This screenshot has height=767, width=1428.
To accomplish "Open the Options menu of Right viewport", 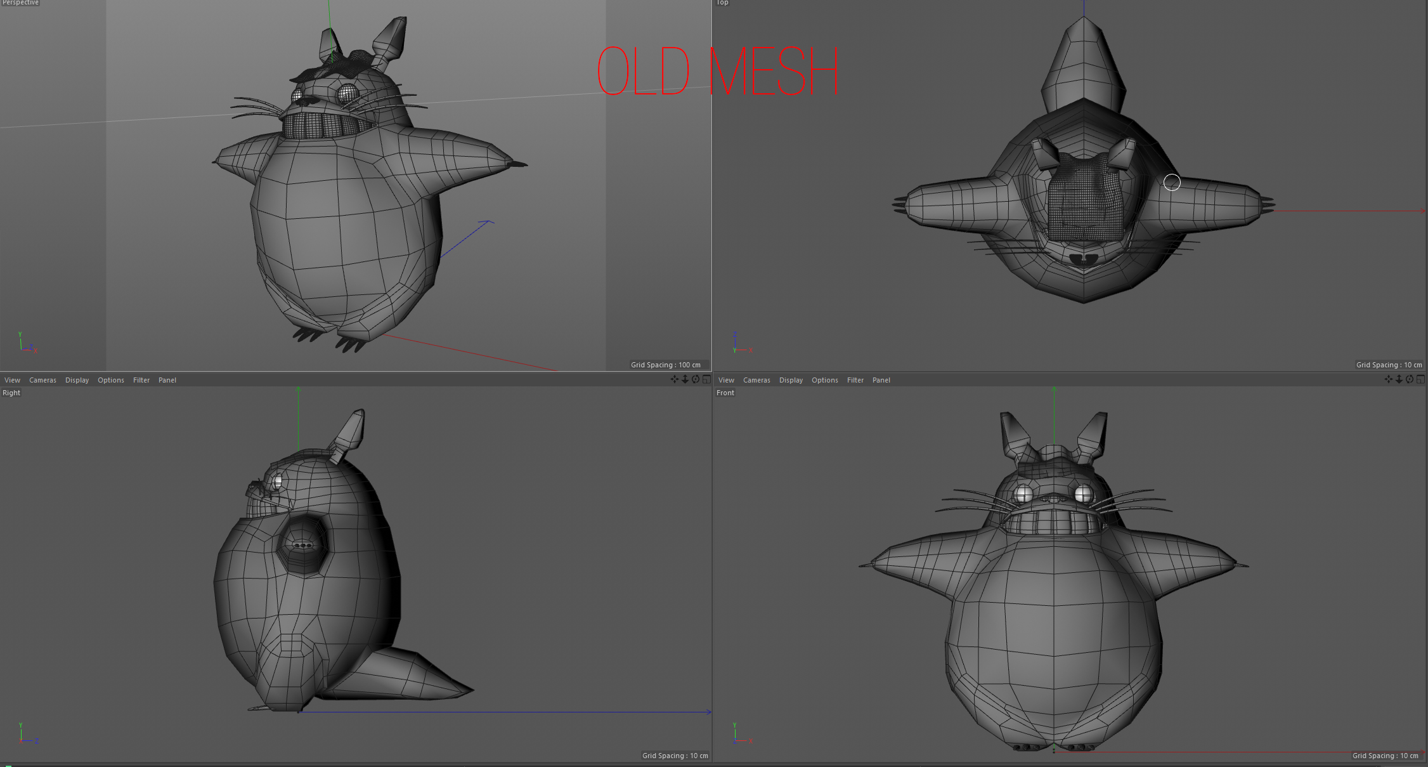I will (x=111, y=380).
